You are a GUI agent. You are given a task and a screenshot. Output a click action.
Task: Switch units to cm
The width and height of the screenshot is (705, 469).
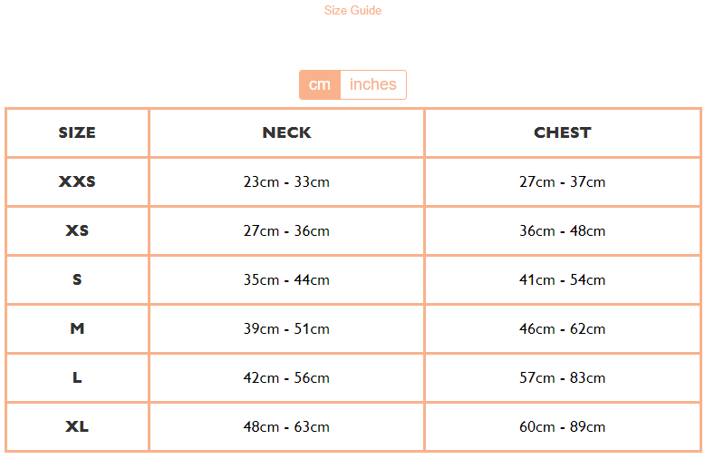320,84
